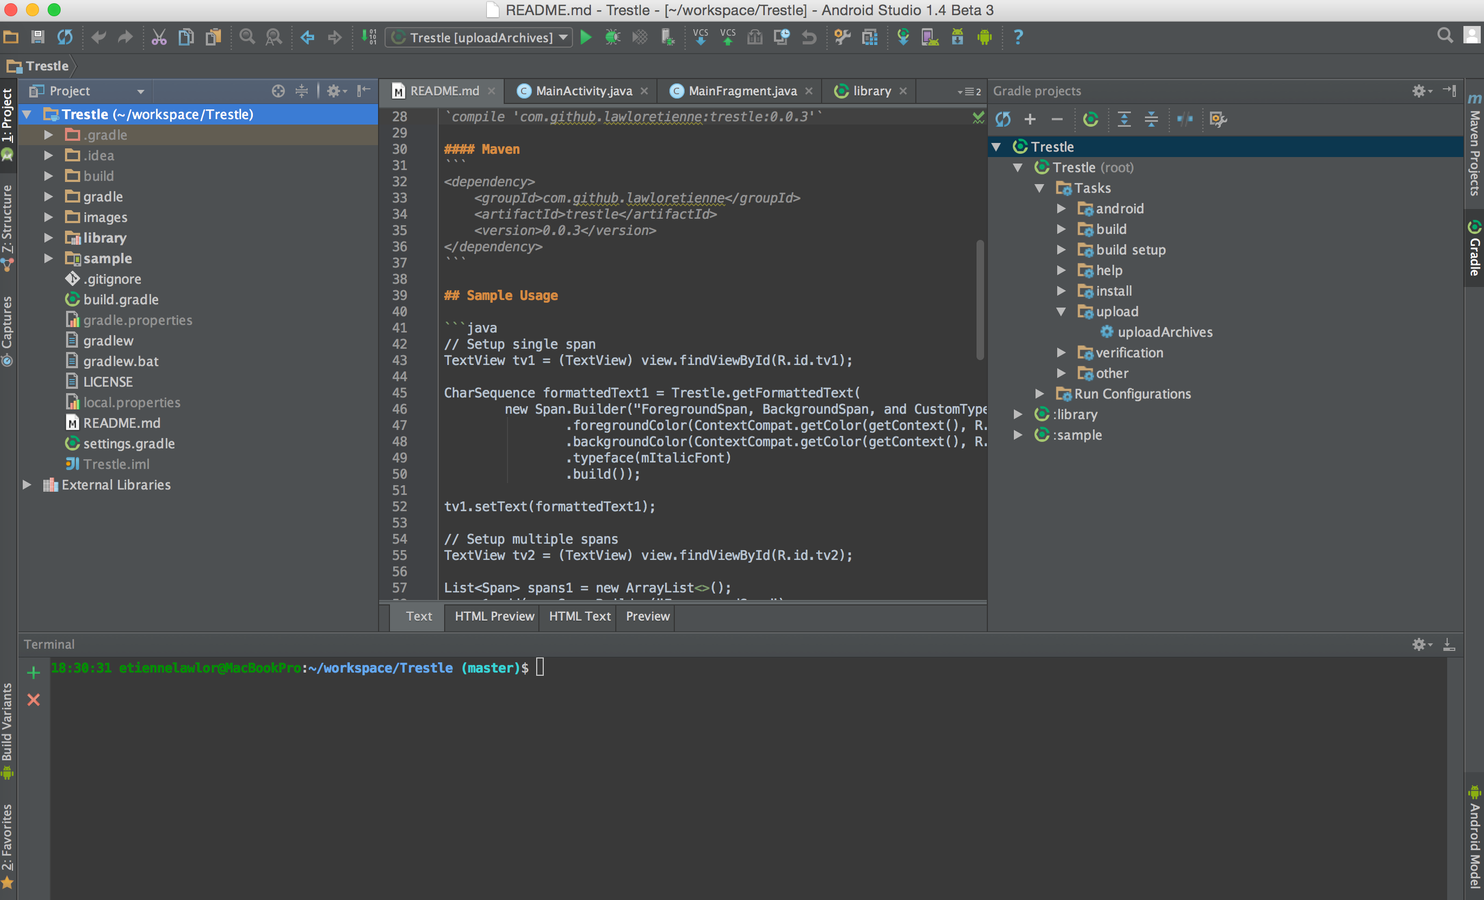Open the run configuration dropdown
1484x900 pixels.
point(563,37)
